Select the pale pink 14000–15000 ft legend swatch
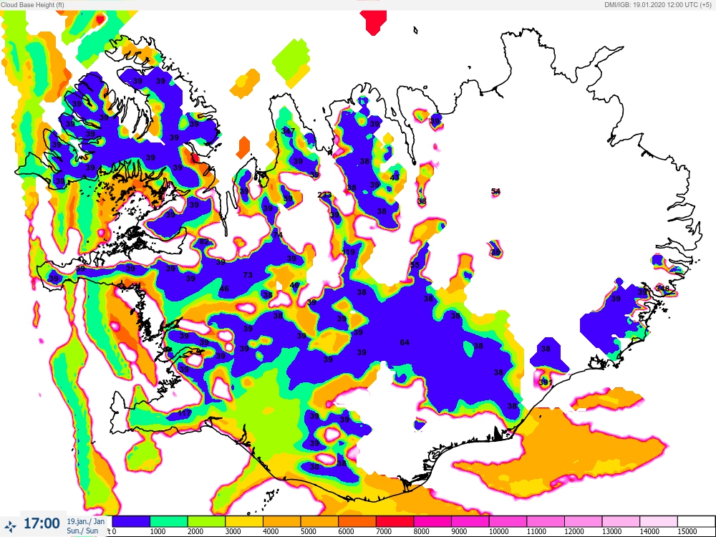The width and height of the screenshot is (716, 537). pos(659,521)
